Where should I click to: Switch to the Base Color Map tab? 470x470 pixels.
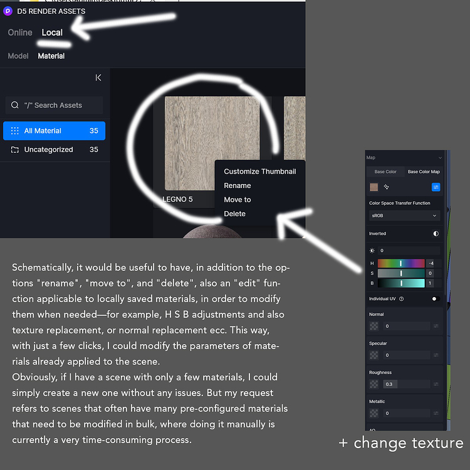[x=424, y=172]
